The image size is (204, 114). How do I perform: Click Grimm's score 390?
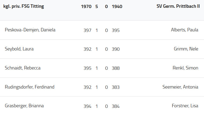(x=116, y=49)
